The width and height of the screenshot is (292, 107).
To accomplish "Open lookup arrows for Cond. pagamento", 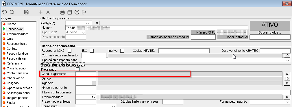I will (287, 74).
